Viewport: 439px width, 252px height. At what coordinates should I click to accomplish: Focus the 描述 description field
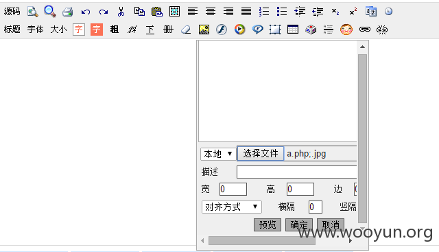point(297,172)
